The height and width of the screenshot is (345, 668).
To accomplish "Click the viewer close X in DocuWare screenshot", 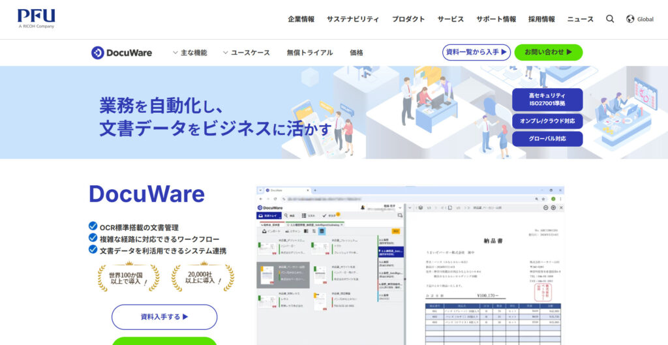I will 561,208.
